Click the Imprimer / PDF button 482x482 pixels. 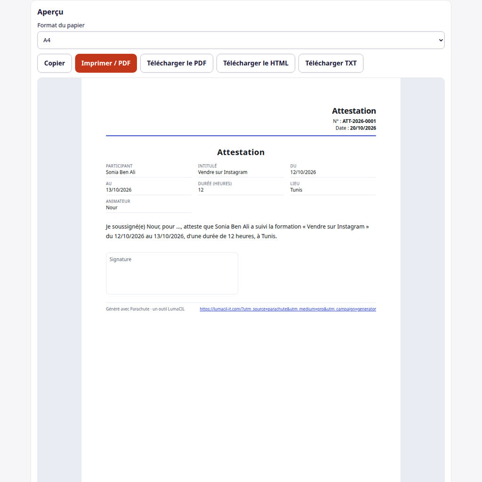(x=106, y=64)
